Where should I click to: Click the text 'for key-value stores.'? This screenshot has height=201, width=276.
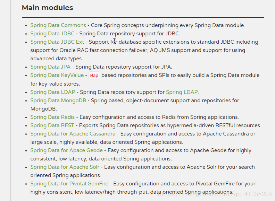coord(55,84)
